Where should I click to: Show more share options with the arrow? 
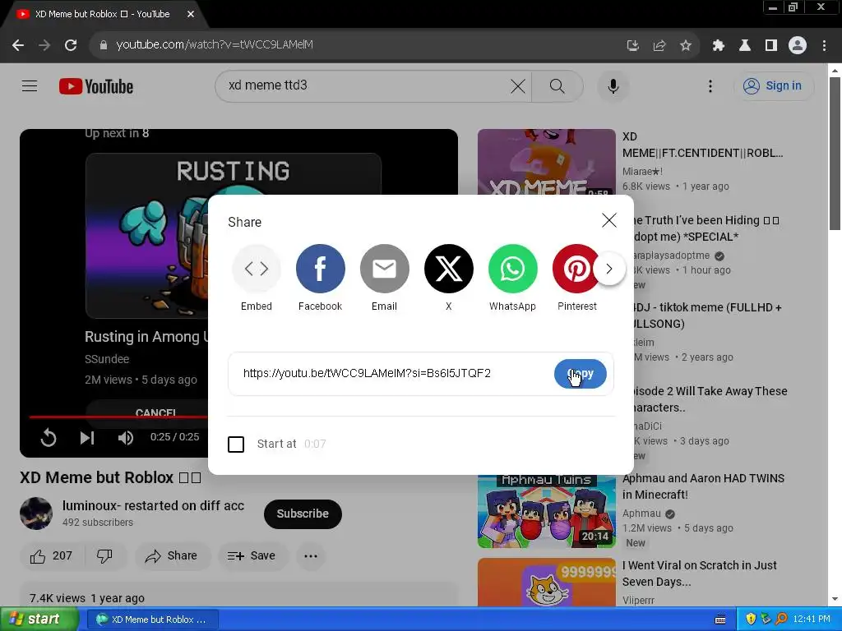tap(609, 269)
